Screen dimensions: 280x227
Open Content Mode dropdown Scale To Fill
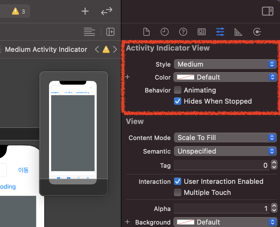tap(225, 138)
